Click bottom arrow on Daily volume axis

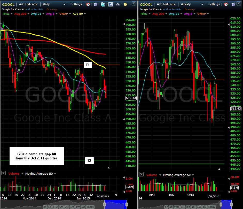point(124,192)
